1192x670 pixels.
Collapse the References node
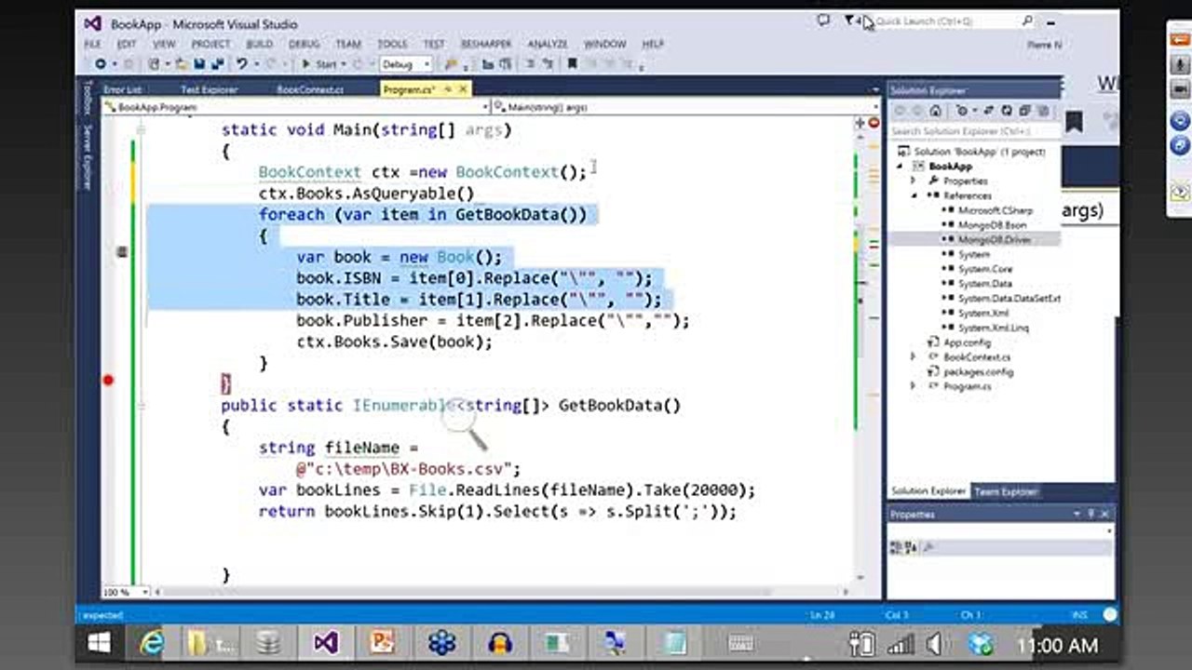click(x=914, y=195)
